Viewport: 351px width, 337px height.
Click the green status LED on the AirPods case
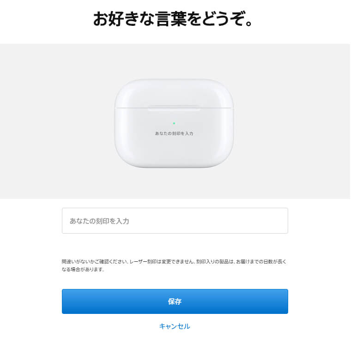coord(174,123)
